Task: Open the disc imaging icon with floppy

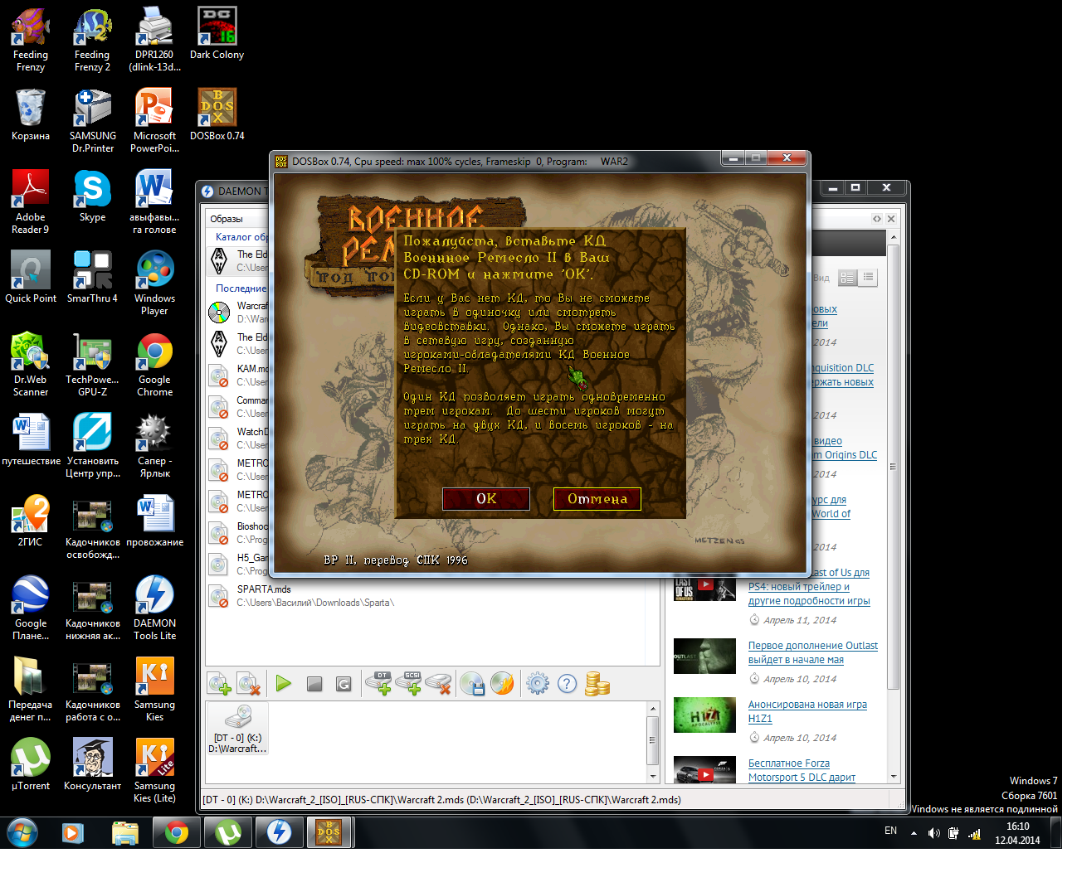Action: pos(472,684)
